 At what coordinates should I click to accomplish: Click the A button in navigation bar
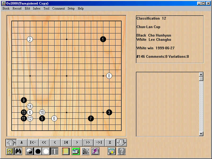(22, 143)
